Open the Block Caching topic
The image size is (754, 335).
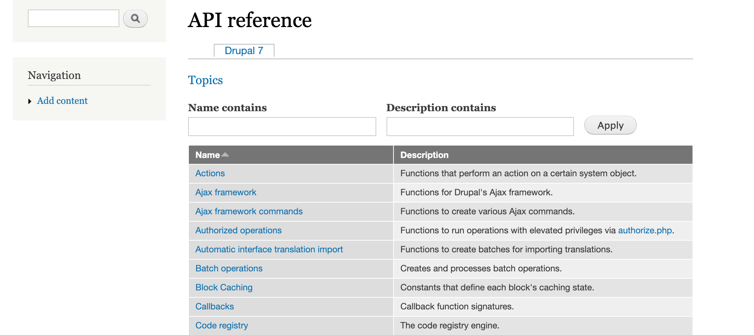point(224,287)
